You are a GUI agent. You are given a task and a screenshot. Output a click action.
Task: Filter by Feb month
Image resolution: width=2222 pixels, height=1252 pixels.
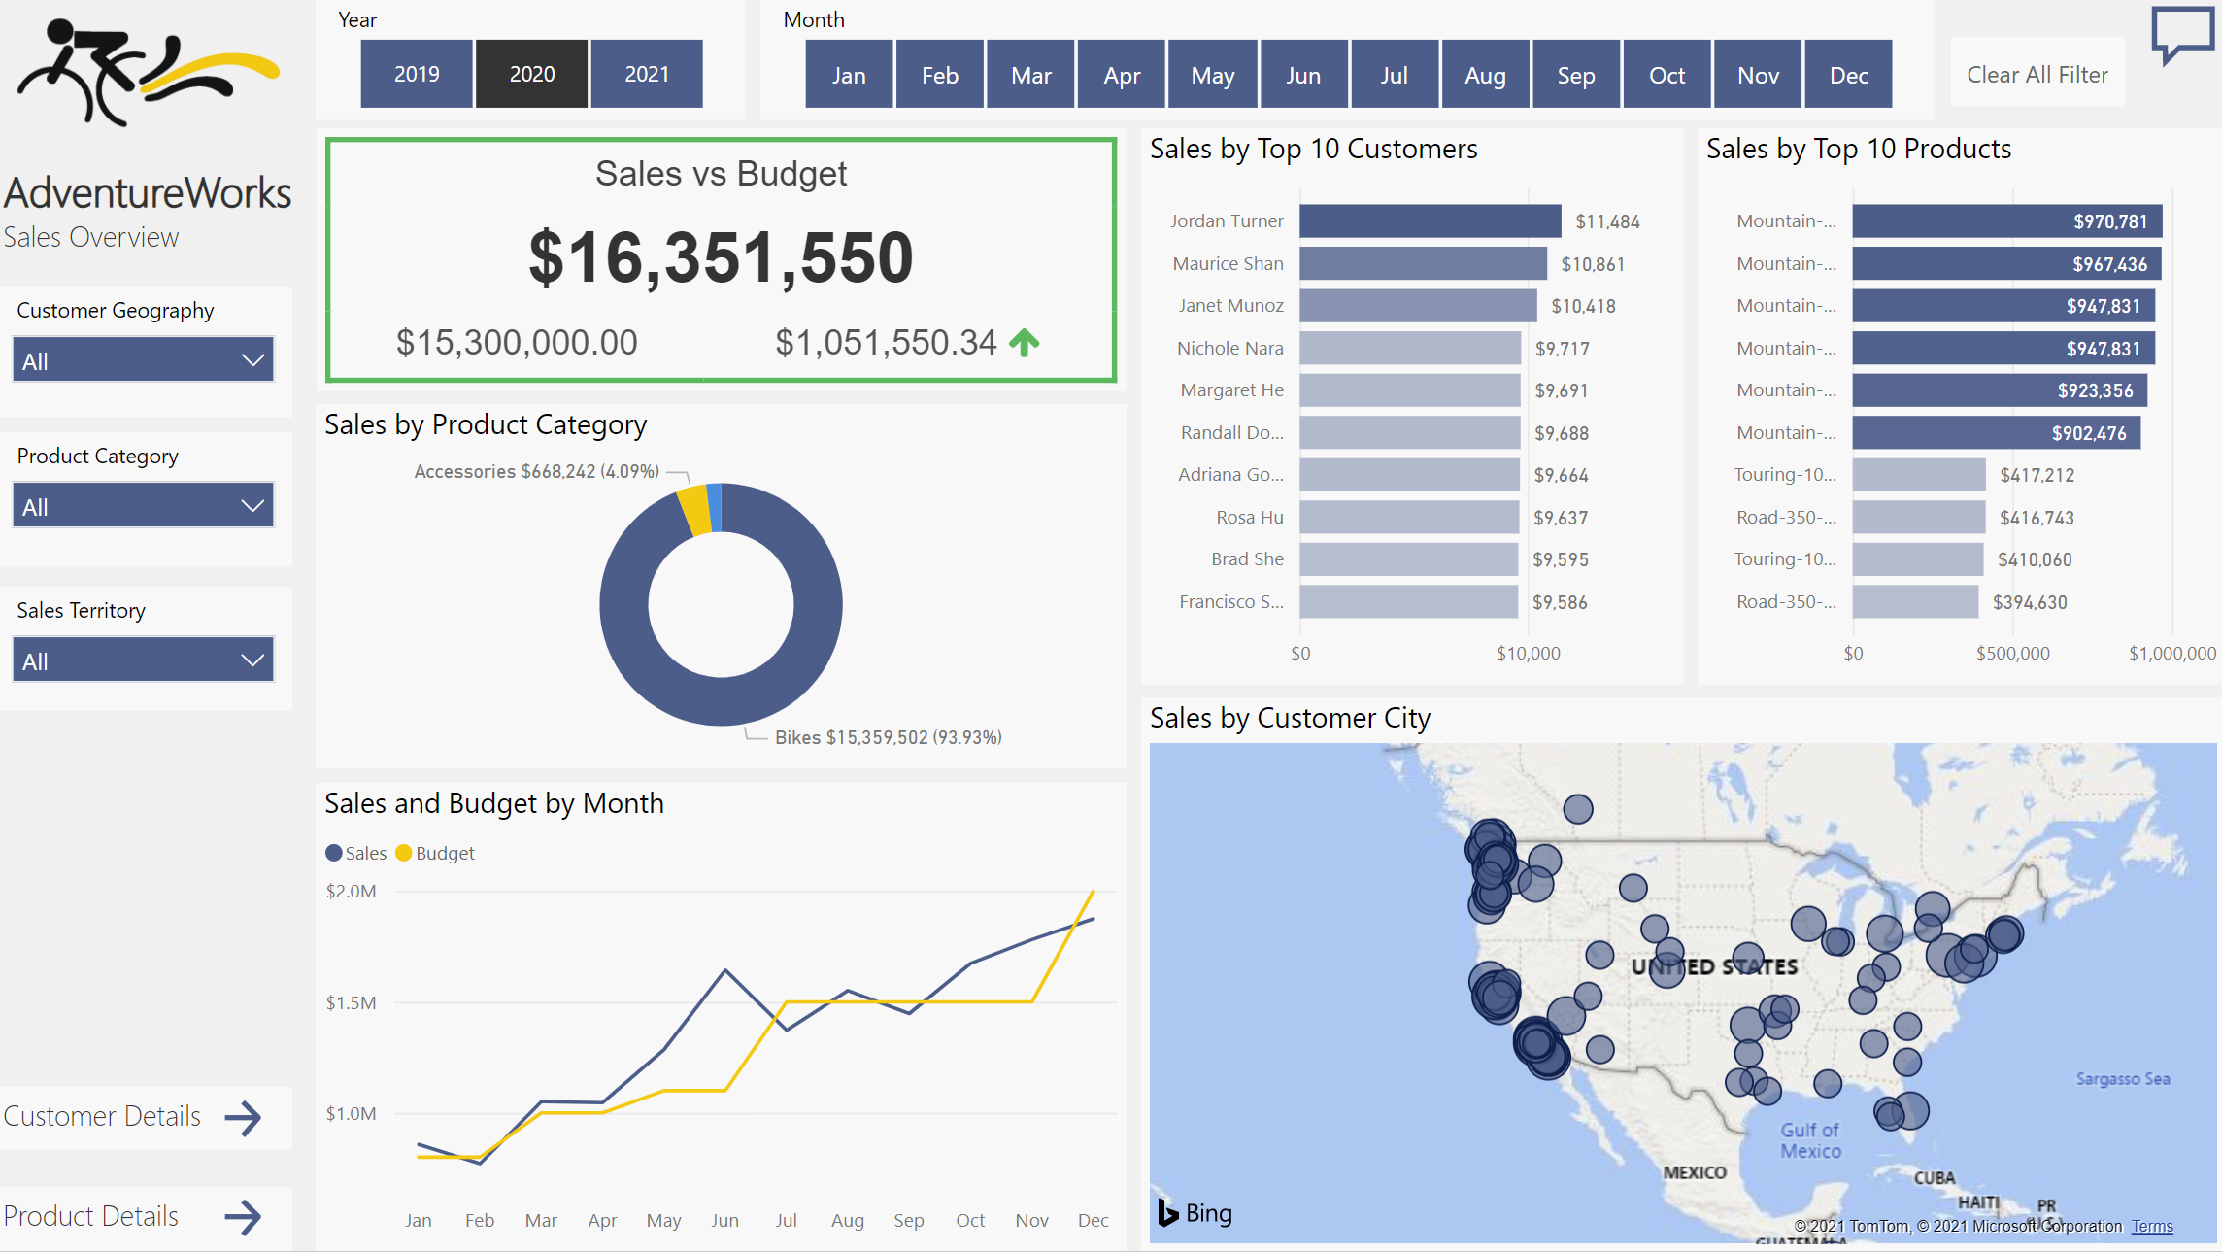tap(939, 75)
